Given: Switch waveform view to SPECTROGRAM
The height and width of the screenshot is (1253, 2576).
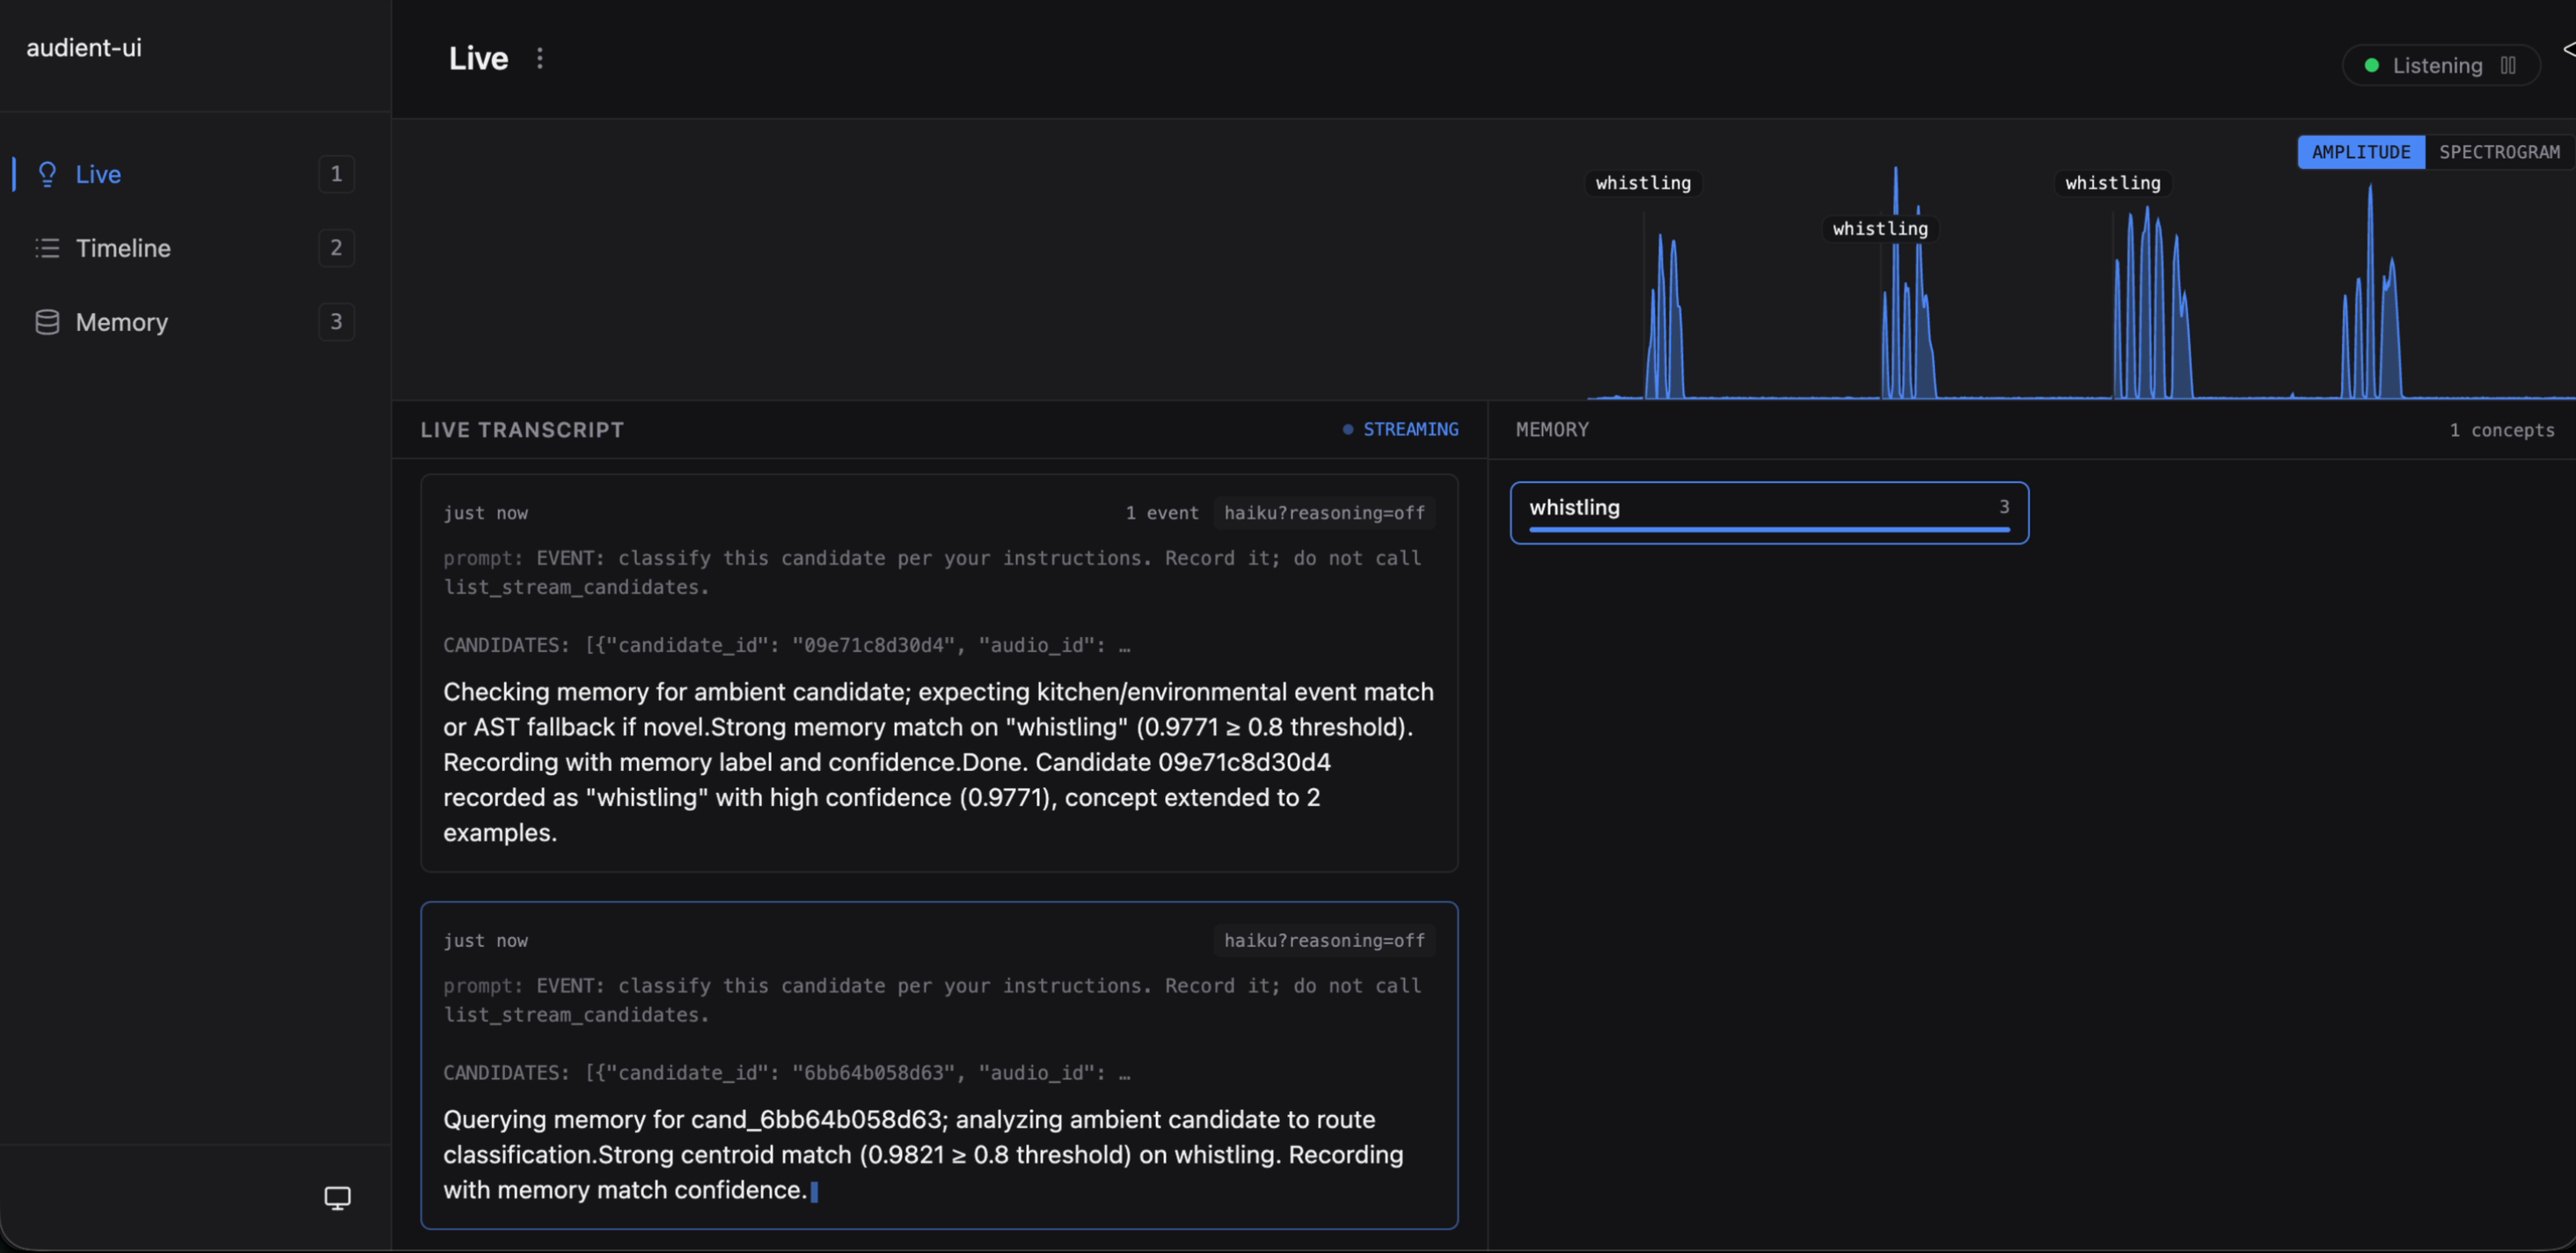Looking at the screenshot, I should (2499, 152).
